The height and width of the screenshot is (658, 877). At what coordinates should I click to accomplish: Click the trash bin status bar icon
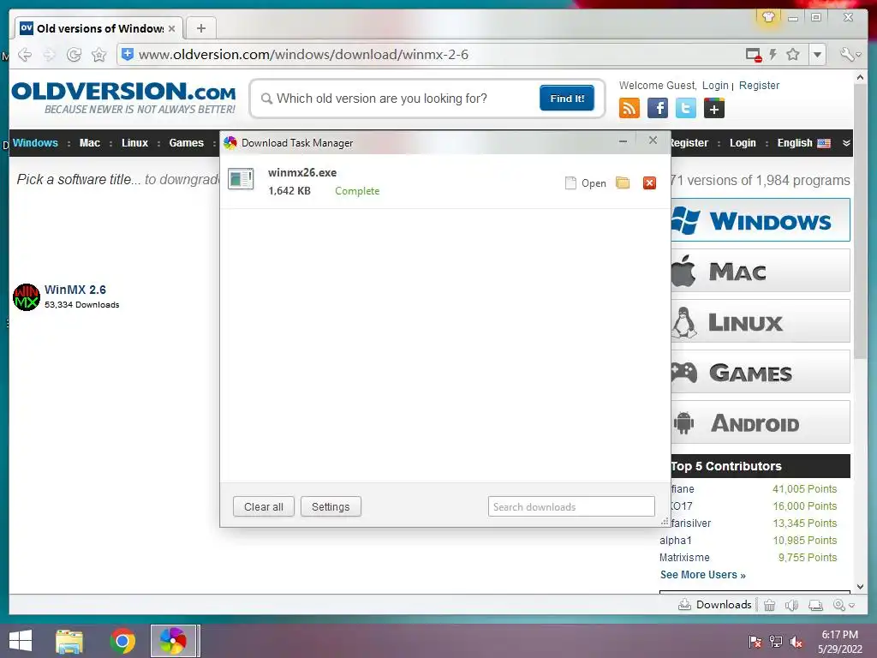click(770, 605)
